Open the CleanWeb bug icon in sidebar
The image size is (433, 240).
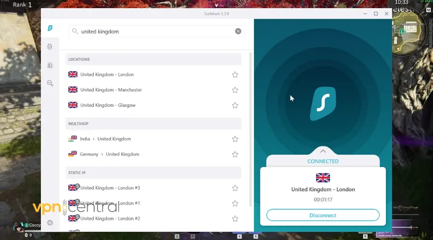coord(50,47)
